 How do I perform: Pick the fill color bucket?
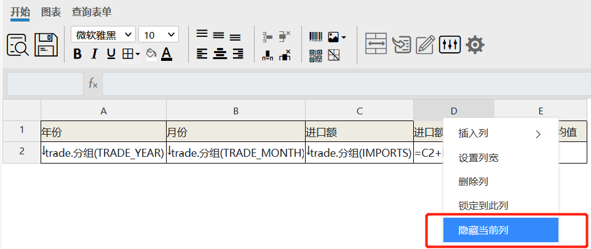[x=151, y=54]
